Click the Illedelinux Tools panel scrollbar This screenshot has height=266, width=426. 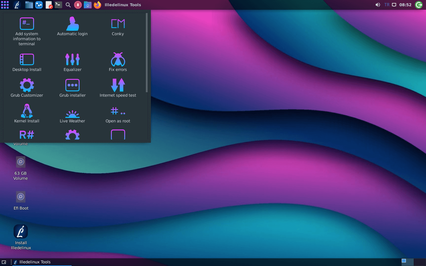(147, 53)
